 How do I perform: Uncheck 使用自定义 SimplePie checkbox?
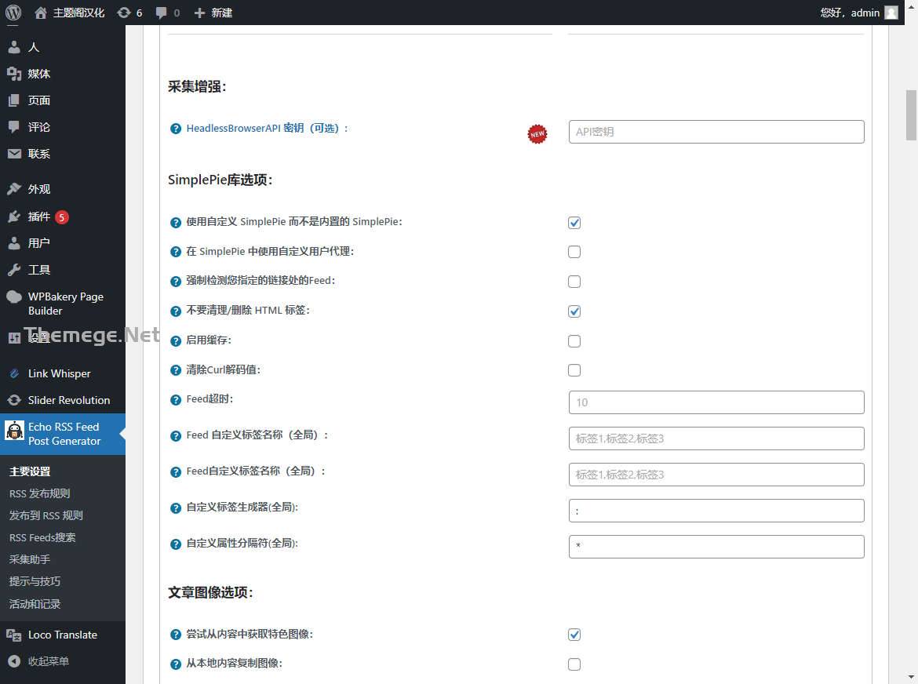coord(574,222)
